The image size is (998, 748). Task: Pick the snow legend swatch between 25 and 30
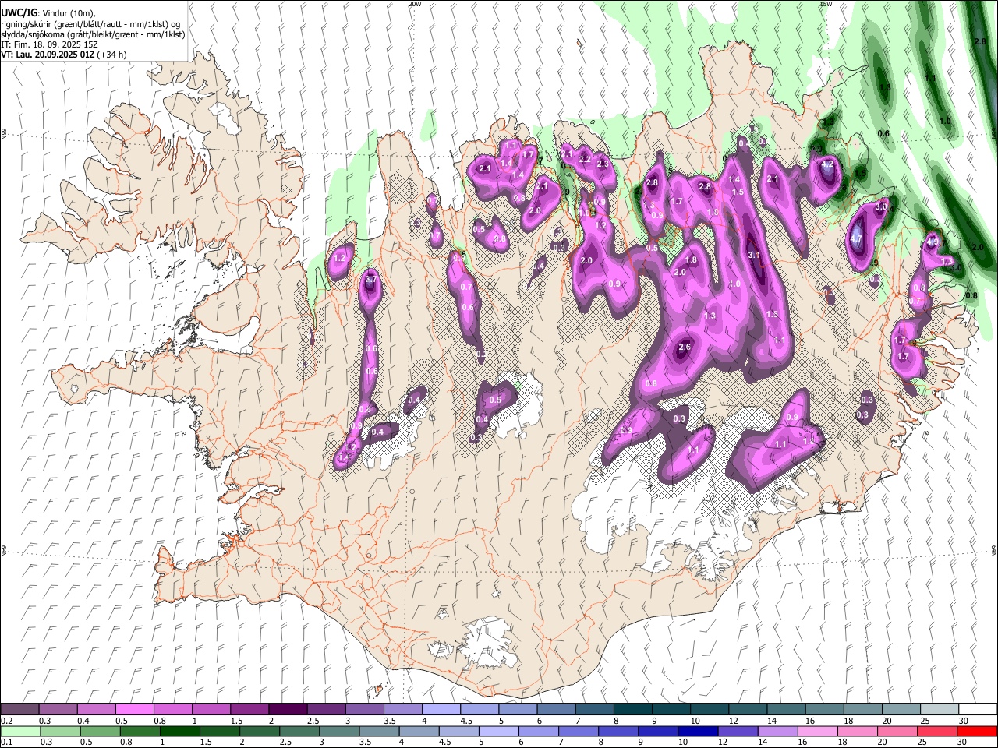pyautogui.click(x=940, y=709)
